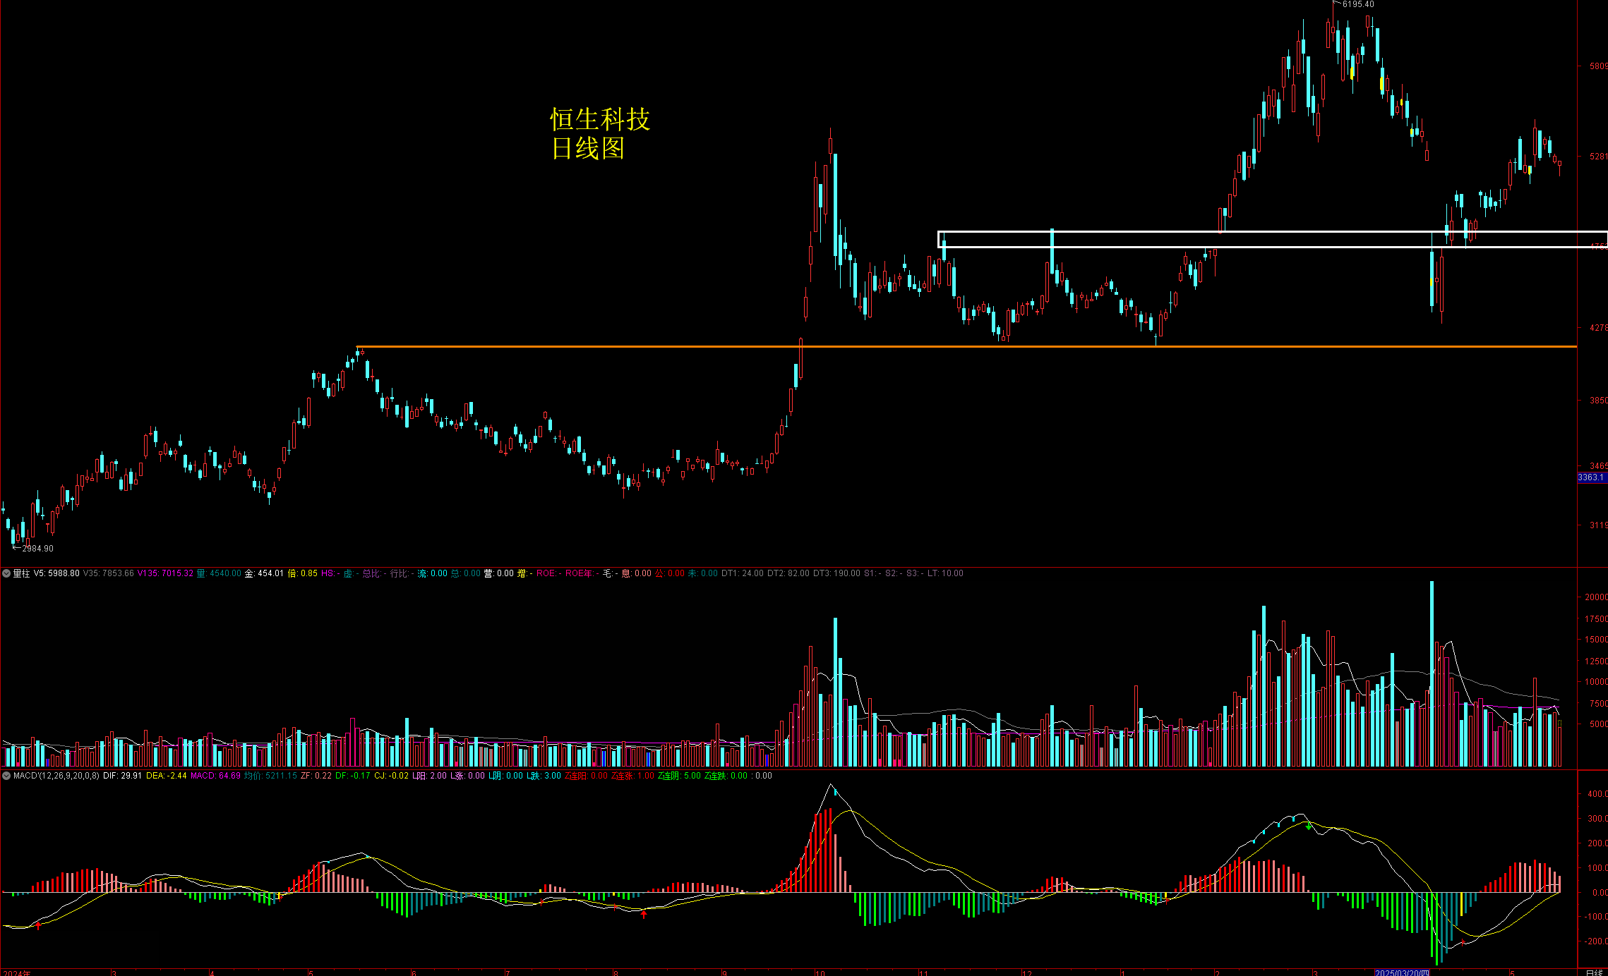This screenshot has width=1608, height=976.
Task: Select the V135: 7015.32 value
Action: [165, 573]
